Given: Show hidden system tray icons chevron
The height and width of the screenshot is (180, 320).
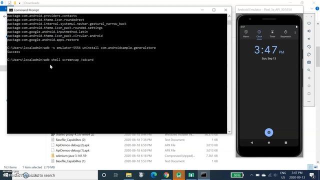Looking at the screenshot, I should (x=251, y=175).
